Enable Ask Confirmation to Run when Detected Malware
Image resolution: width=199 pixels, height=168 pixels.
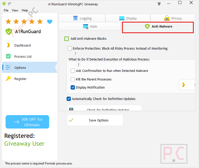pyautogui.click(x=73, y=71)
